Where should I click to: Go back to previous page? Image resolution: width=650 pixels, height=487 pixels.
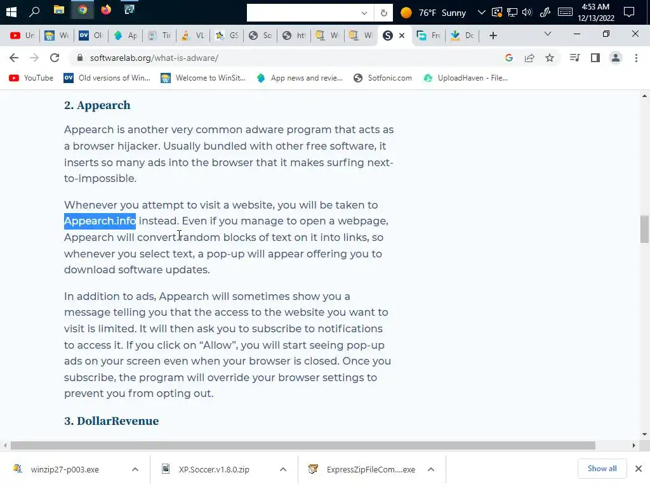[x=14, y=58]
